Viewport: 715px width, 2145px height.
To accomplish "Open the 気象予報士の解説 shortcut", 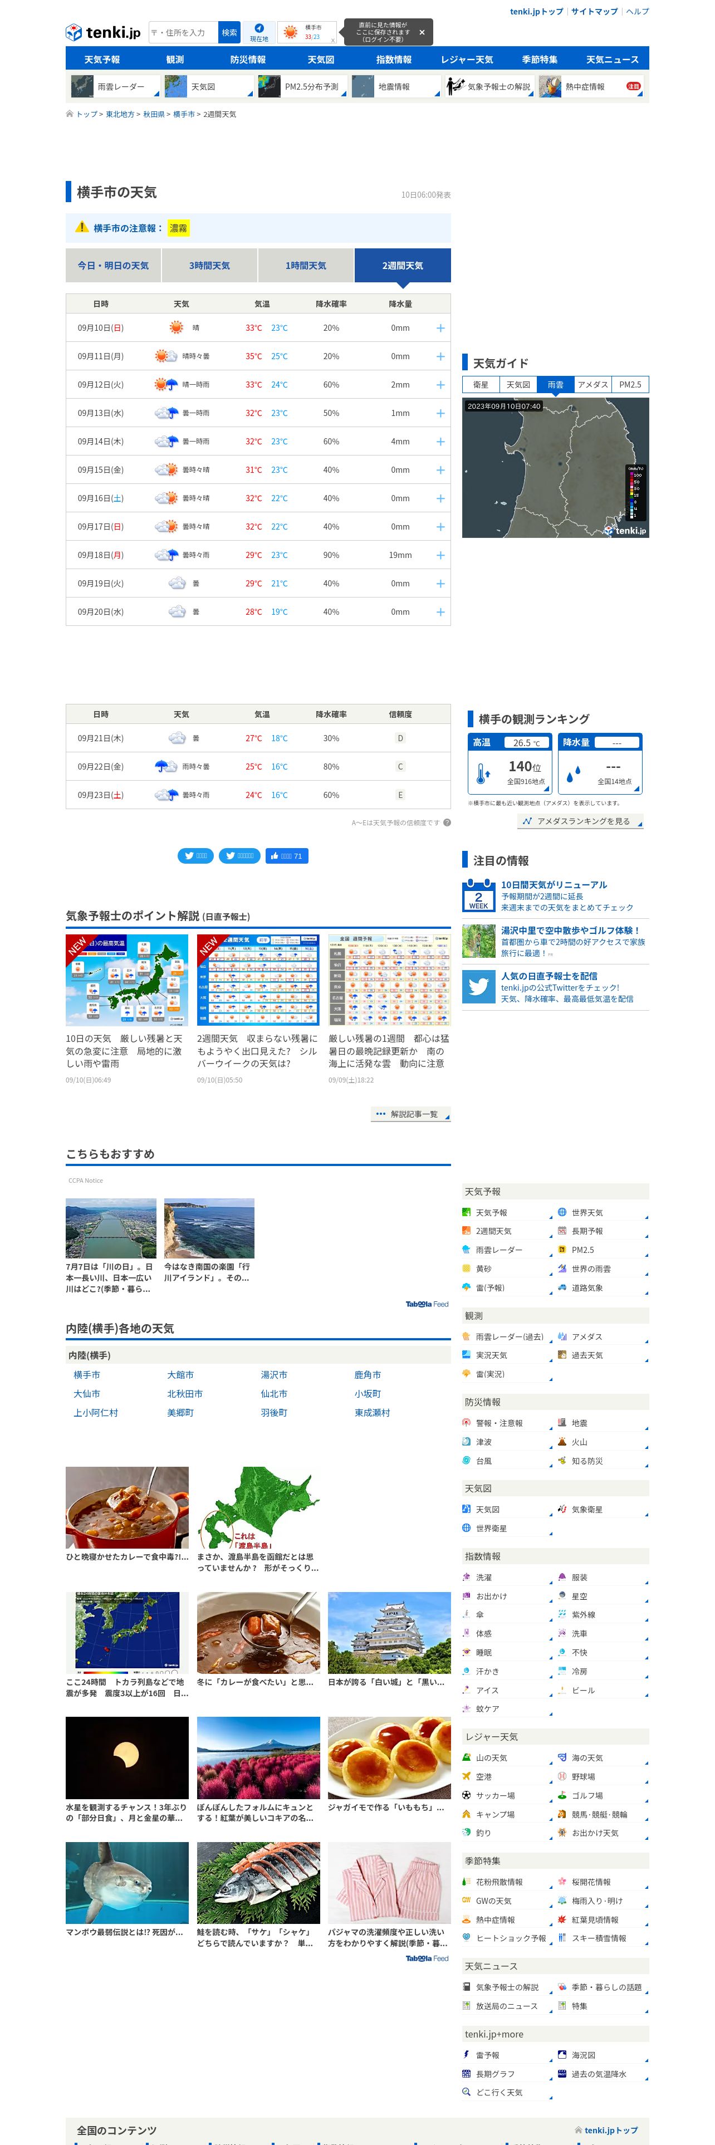I will click(489, 87).
